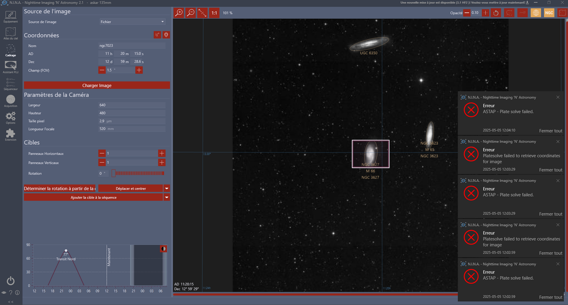Click the Rotation slider track
Screen dimensions: 568x305
tap(138, 173)
